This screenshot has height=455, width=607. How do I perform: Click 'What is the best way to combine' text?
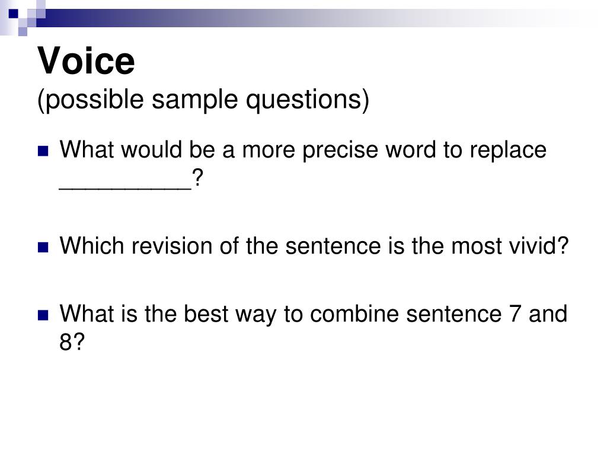point(229,314)
